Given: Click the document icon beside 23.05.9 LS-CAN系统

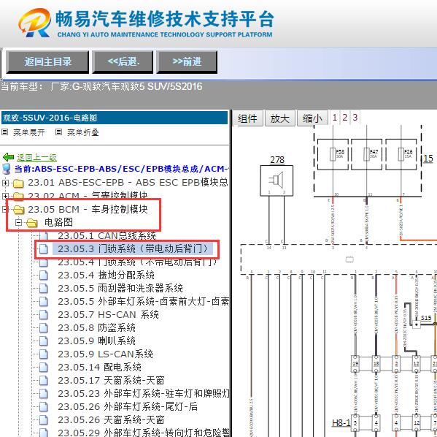Looking at the screenshot, I should [44, 354].
